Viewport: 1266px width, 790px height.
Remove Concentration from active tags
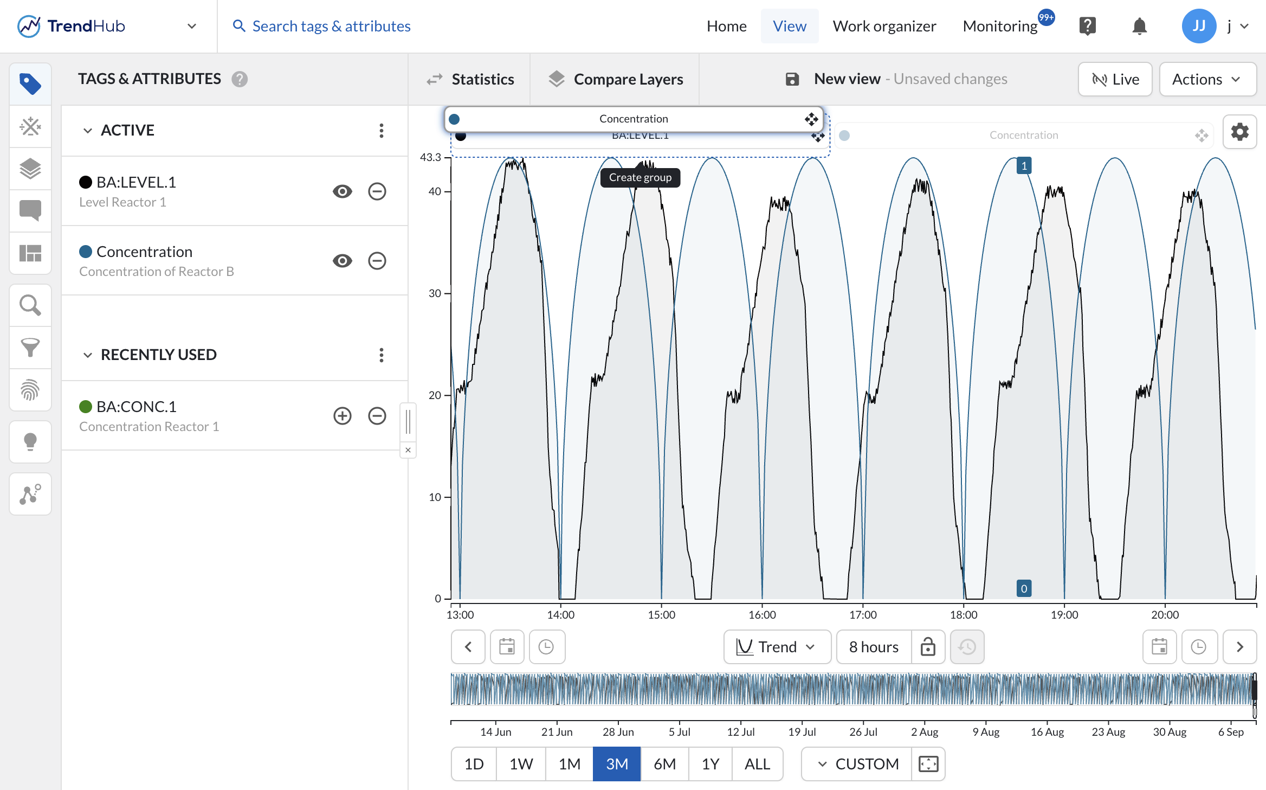377,261
